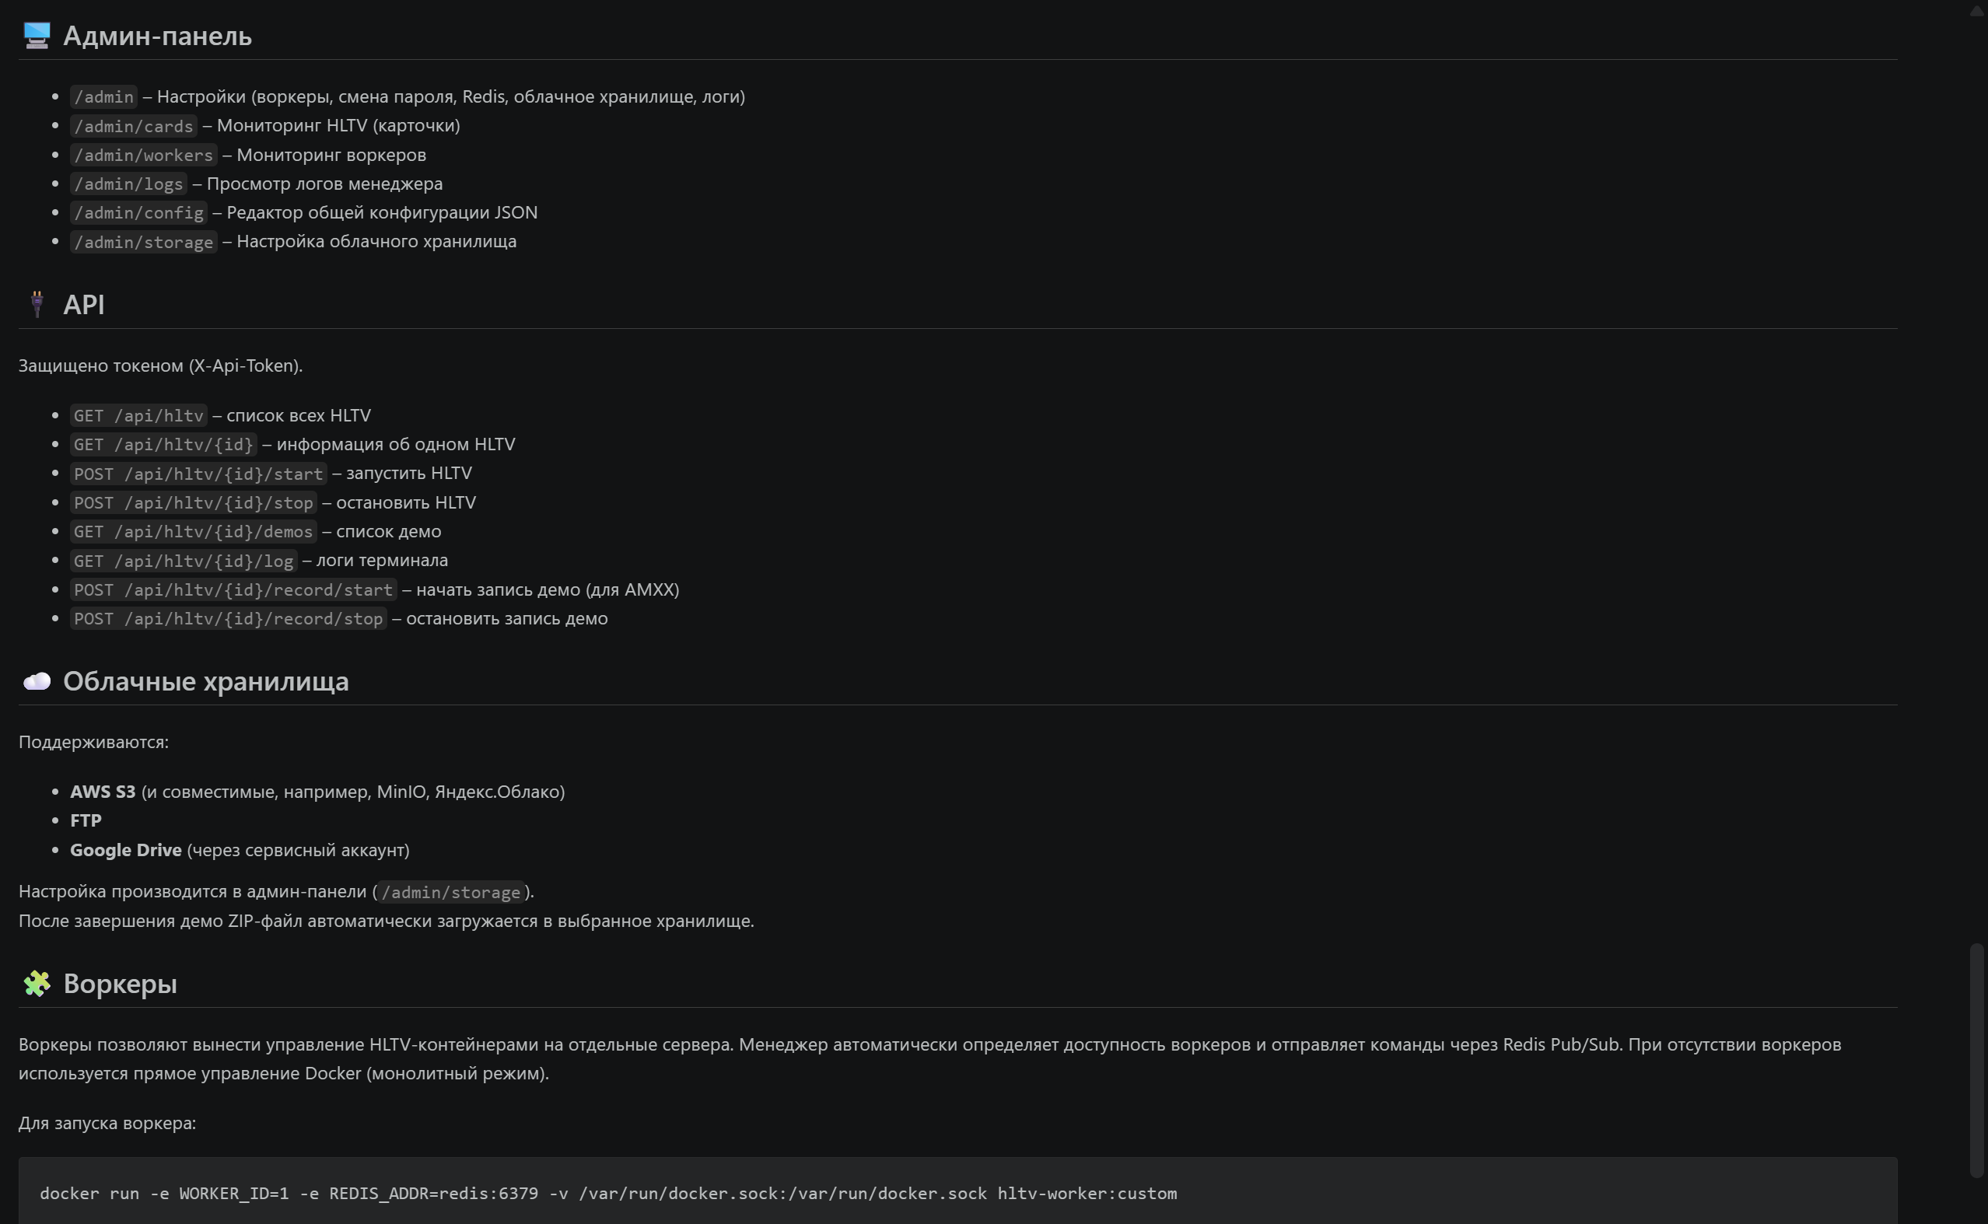Click the cloud emoji beside Облачные хранилища
1988x1224 pixels.
tap(37, 680)
